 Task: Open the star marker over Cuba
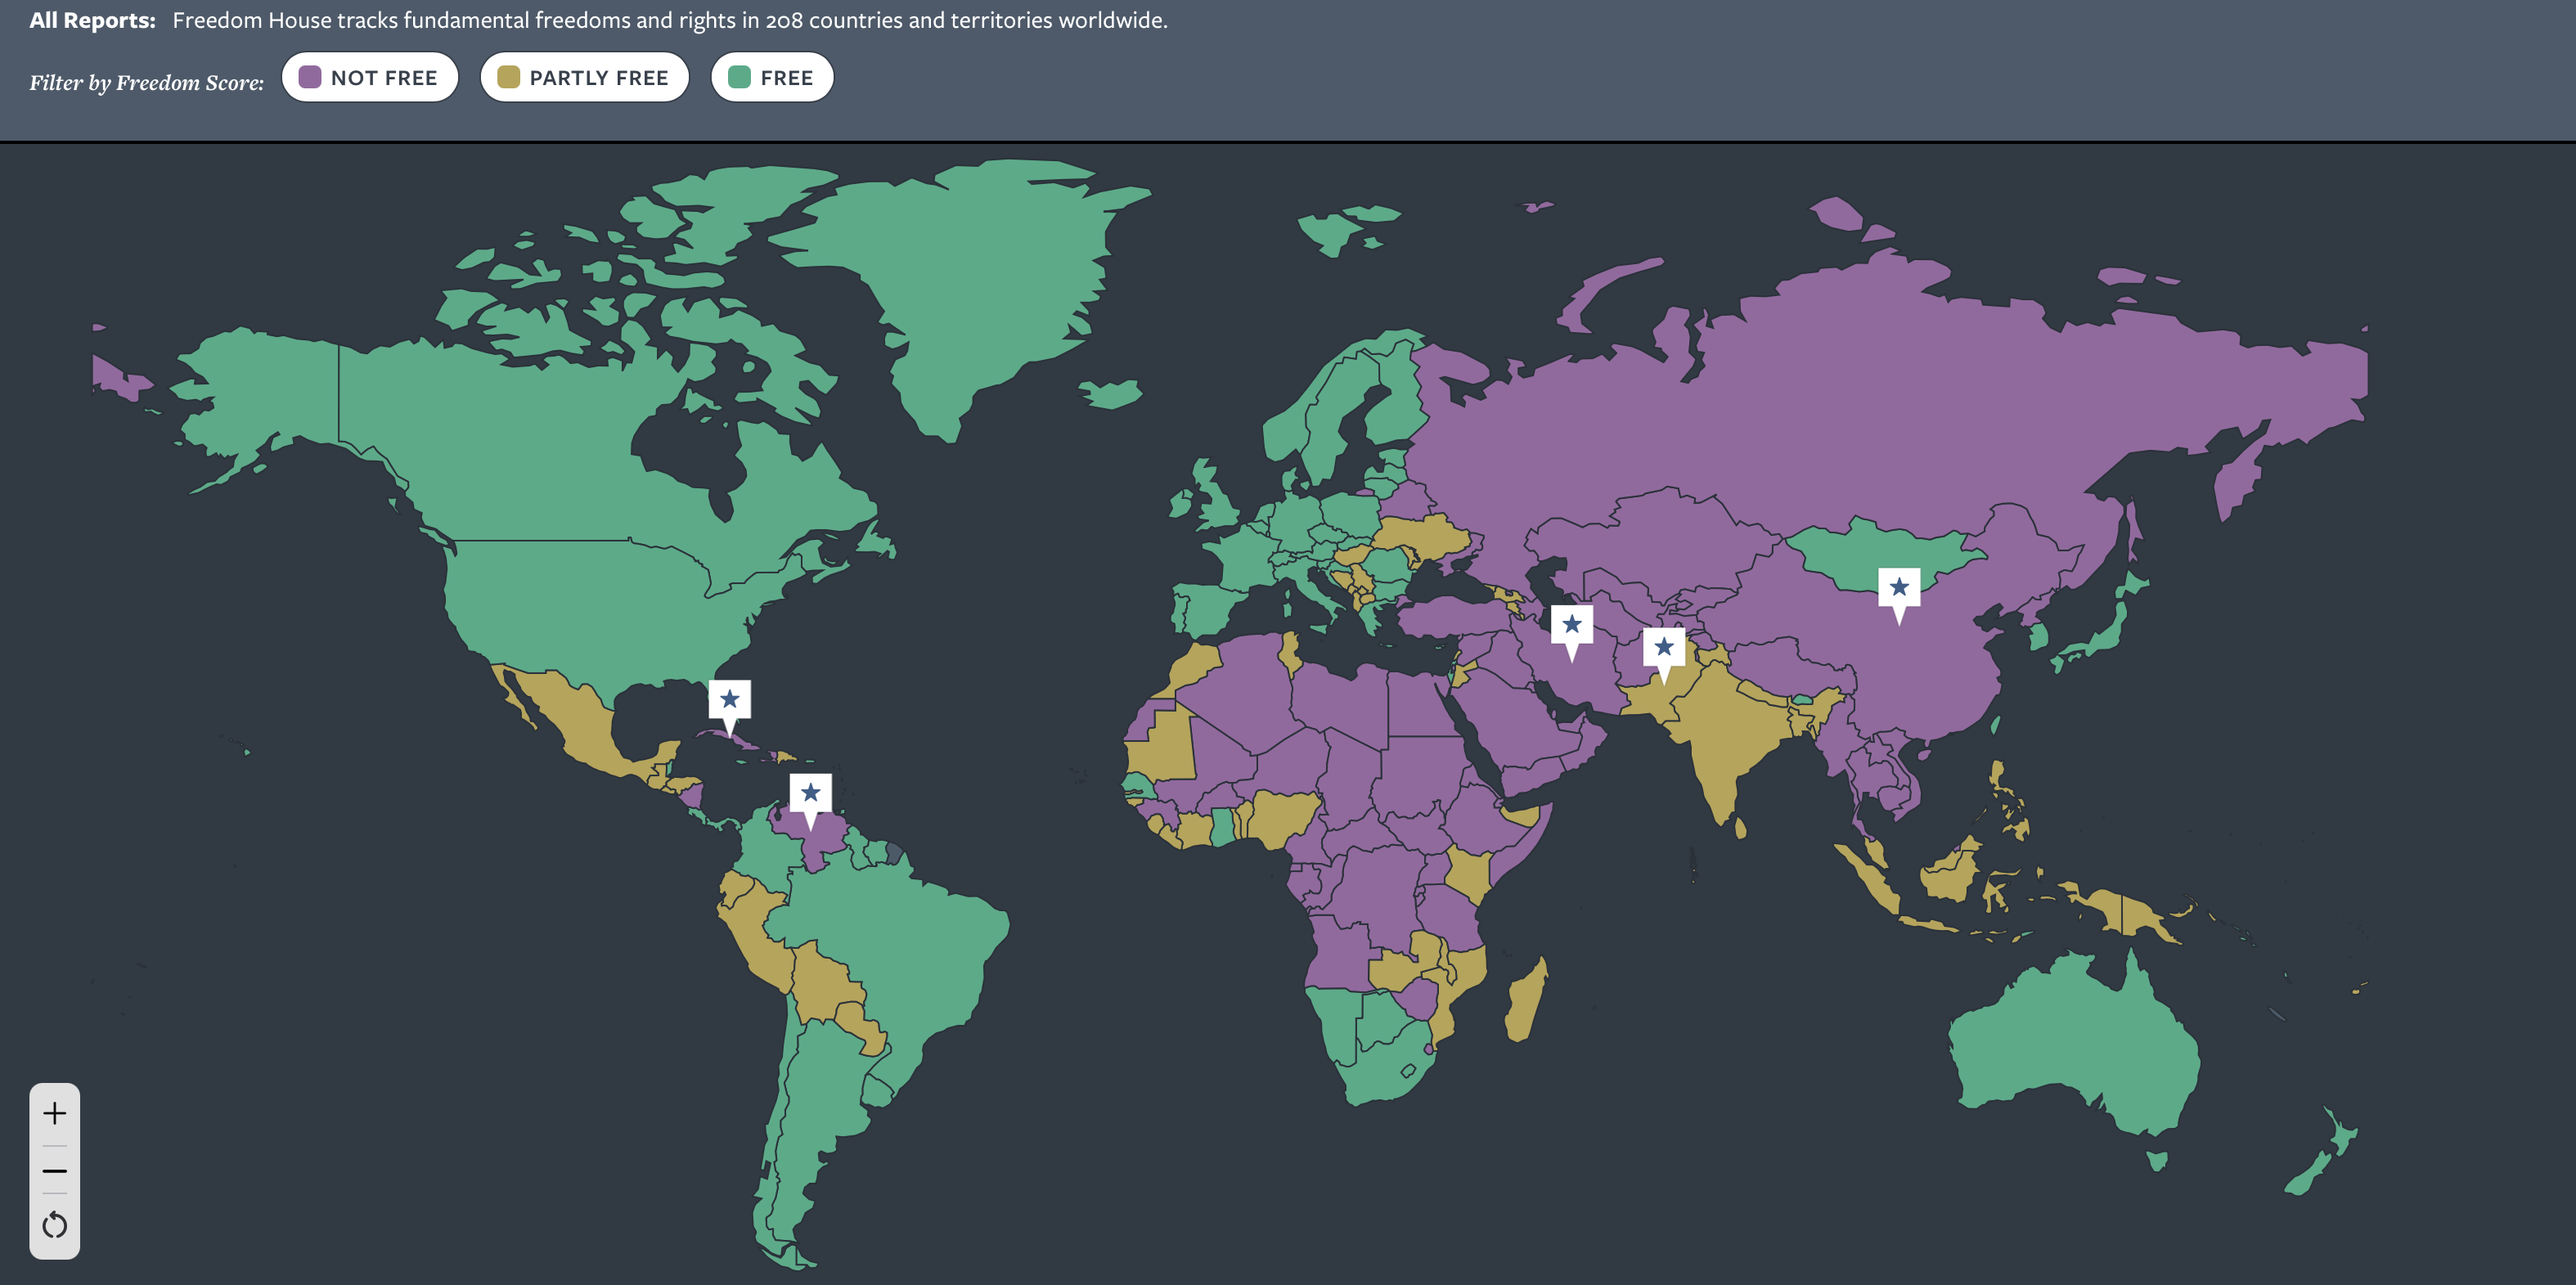coord(730,700)
